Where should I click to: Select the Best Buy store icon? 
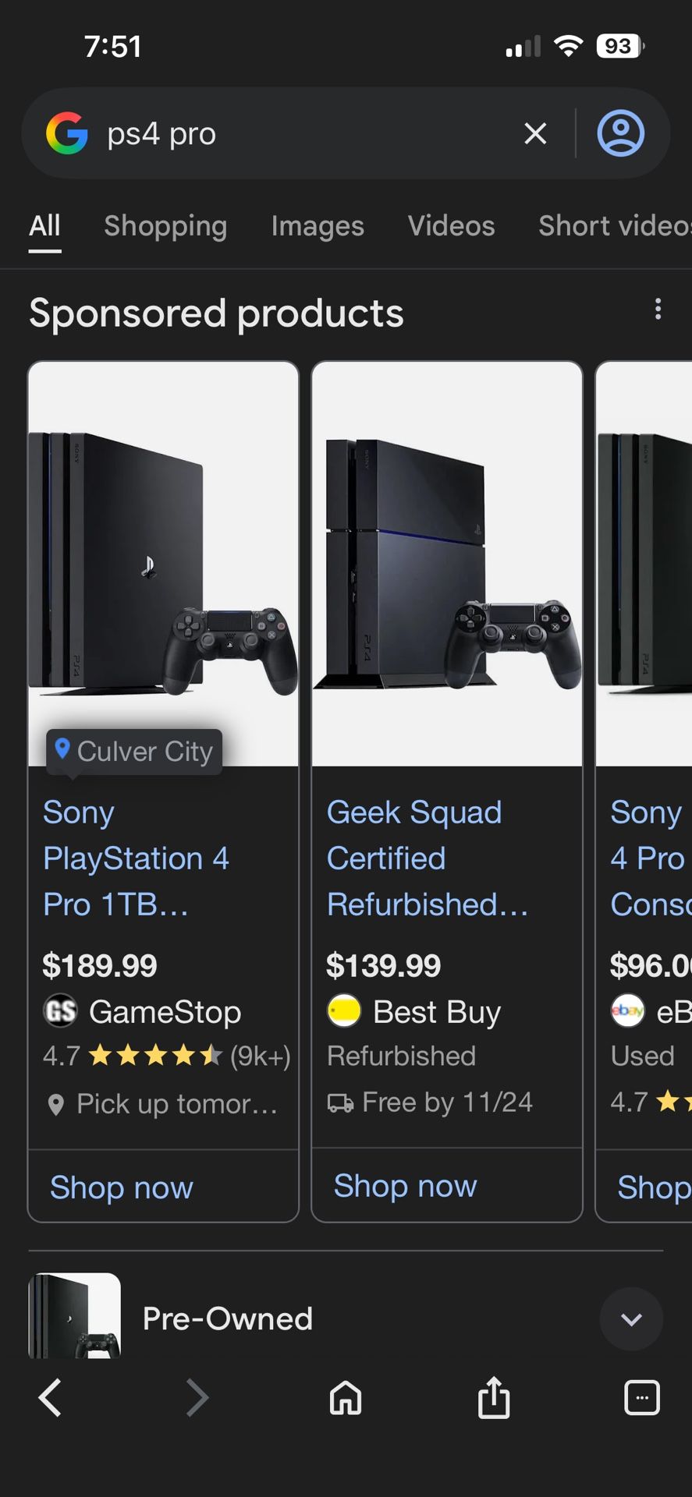pyautogui.click(x=343, y=1010)
